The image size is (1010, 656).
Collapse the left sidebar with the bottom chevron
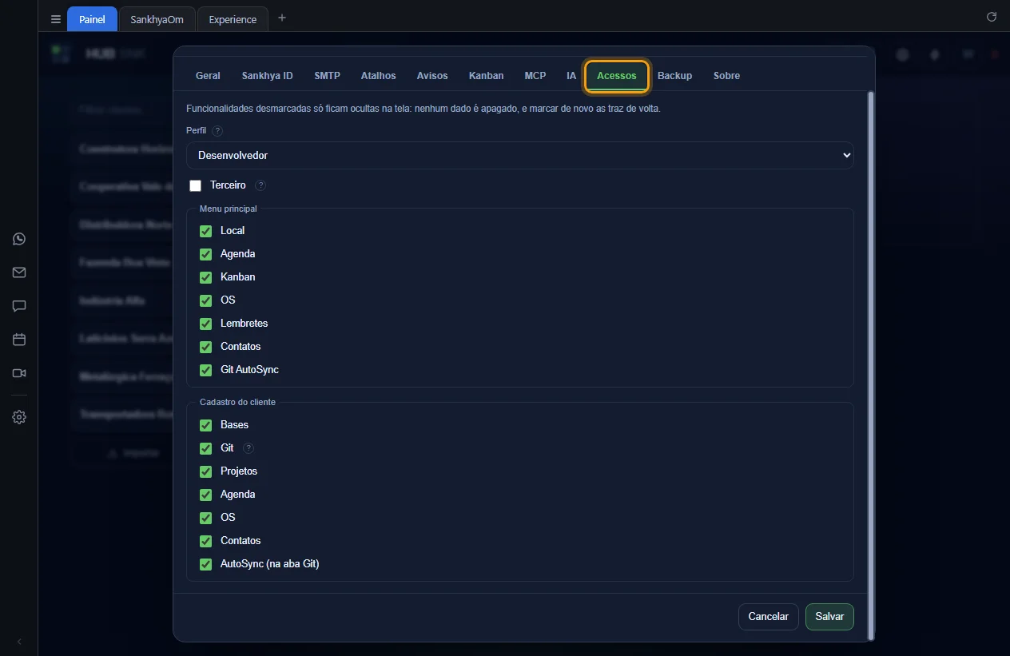(19, 642)
